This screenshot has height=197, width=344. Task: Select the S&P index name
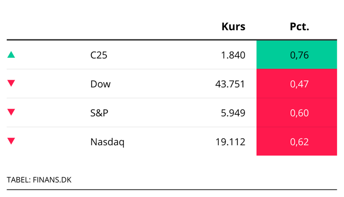[x=100, y=113]
